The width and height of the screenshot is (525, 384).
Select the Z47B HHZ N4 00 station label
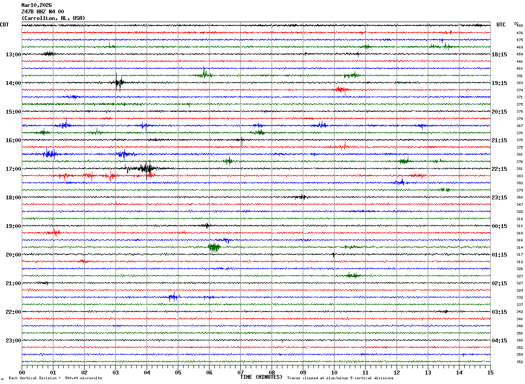pyautogui.click(x=43, y=12)
